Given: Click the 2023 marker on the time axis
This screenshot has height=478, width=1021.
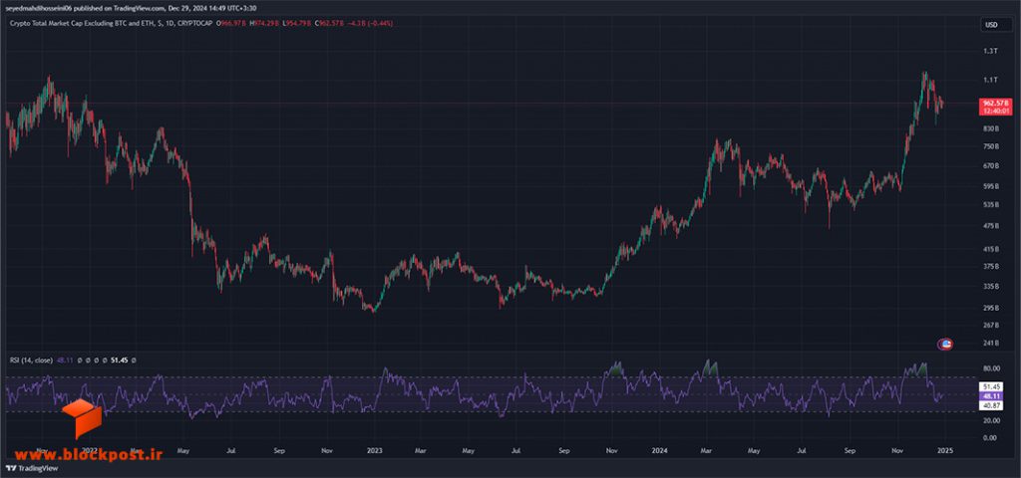Looking at the screenshot, I should click(x=374, y=450).
